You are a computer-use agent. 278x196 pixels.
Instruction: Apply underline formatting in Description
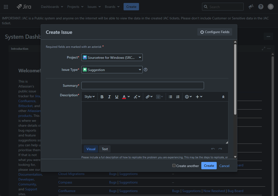pyautogui.click(x=117, y=97)
